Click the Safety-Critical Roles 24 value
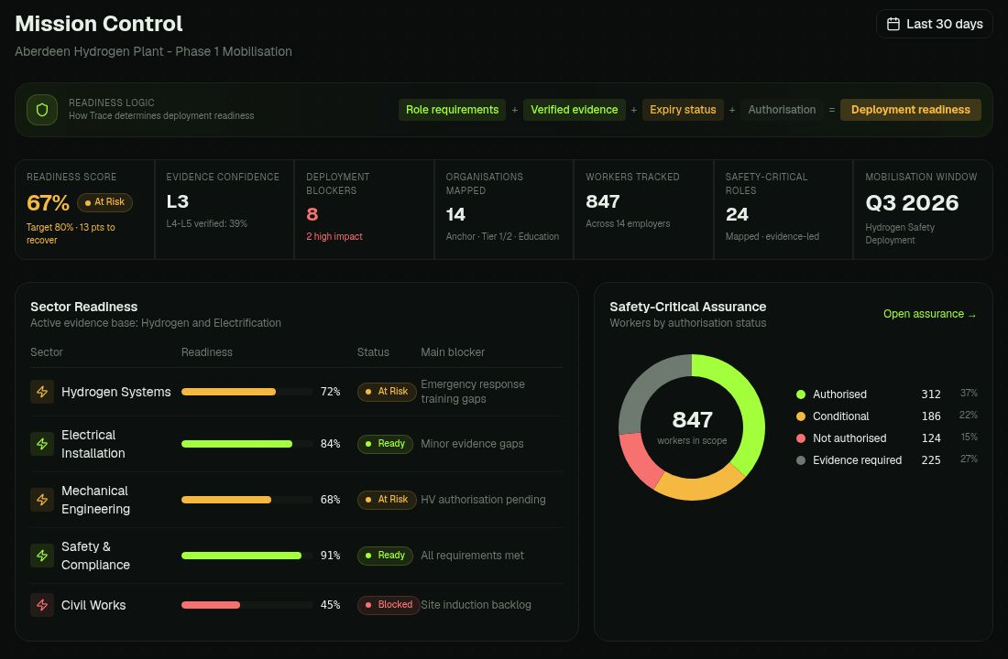The image size is (1008, 659). tap(737, 214)
